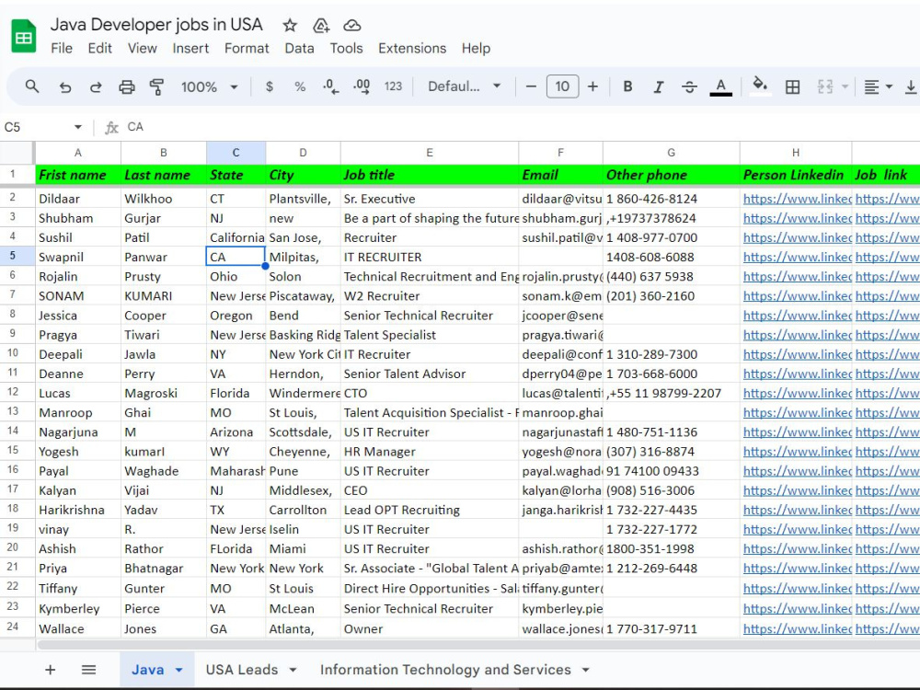
Task: Open the Google Sheets home icon
Action: 24,36
